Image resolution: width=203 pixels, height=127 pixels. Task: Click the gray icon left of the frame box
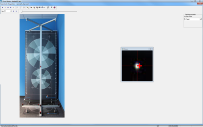2,11
